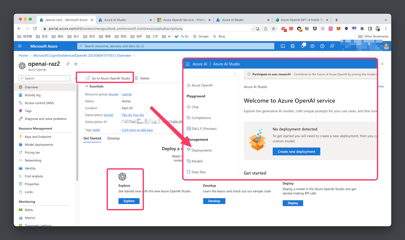
Task: Switch to the Develop tab
Action: [113, 138]
